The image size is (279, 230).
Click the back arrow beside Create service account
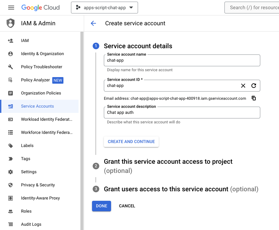pos(93,23)
